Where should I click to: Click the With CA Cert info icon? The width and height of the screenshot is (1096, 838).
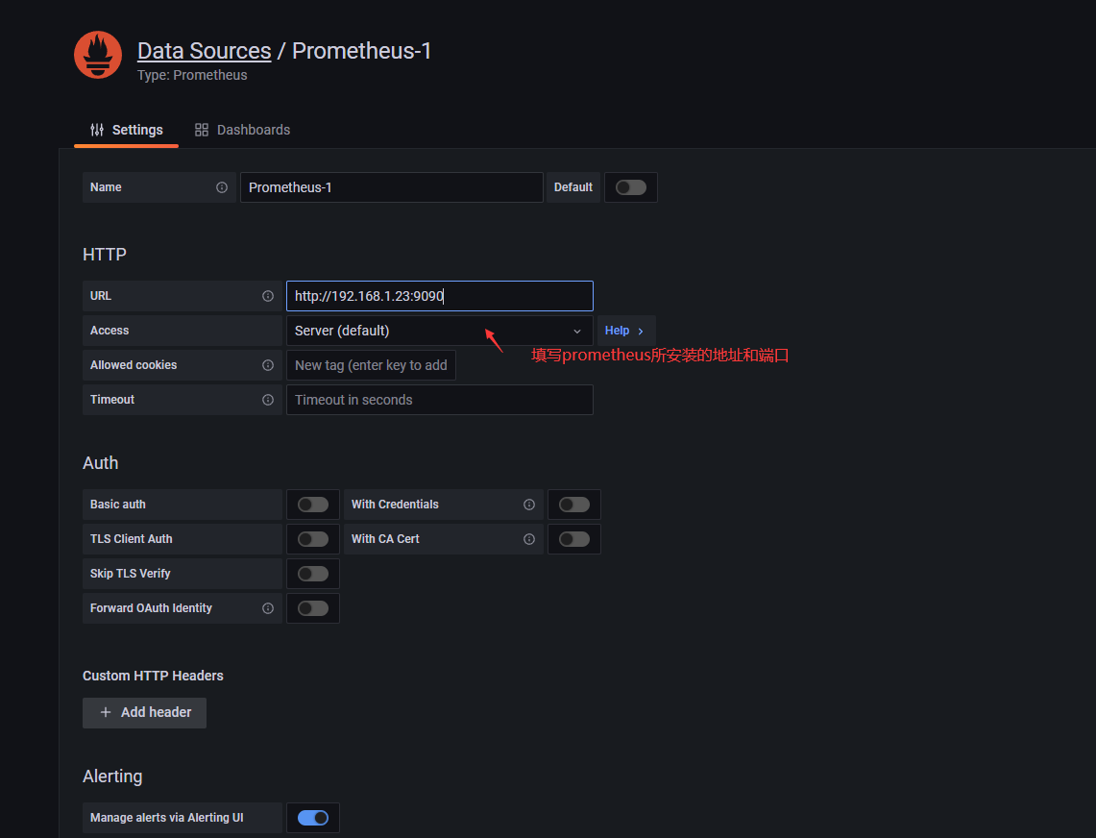coord(529,539)
